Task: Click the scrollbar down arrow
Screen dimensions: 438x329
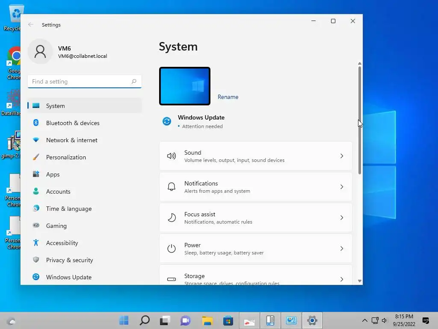Action: 359,281
